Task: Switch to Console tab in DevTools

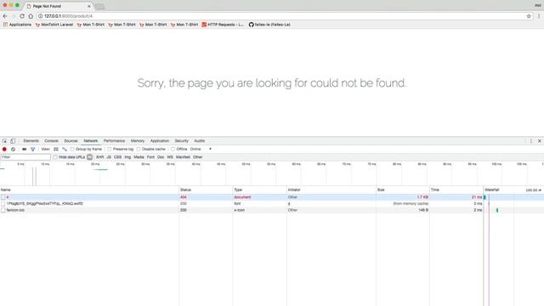Action: point(51,141)
